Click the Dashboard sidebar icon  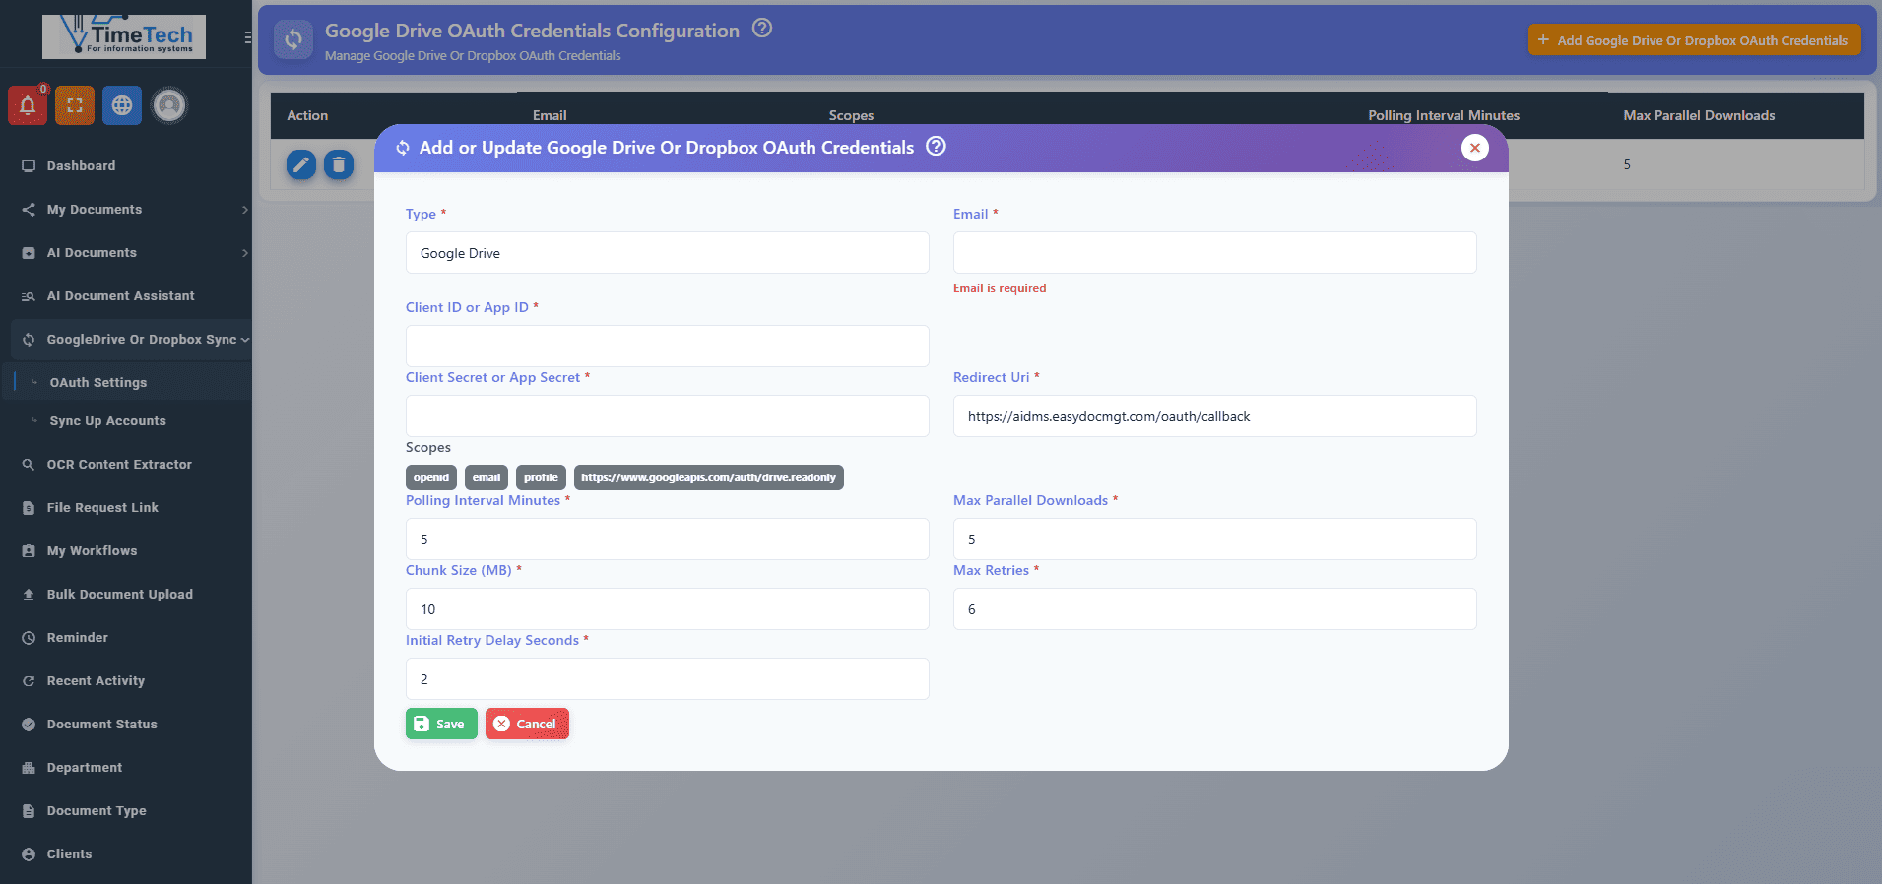pos(29,165)
